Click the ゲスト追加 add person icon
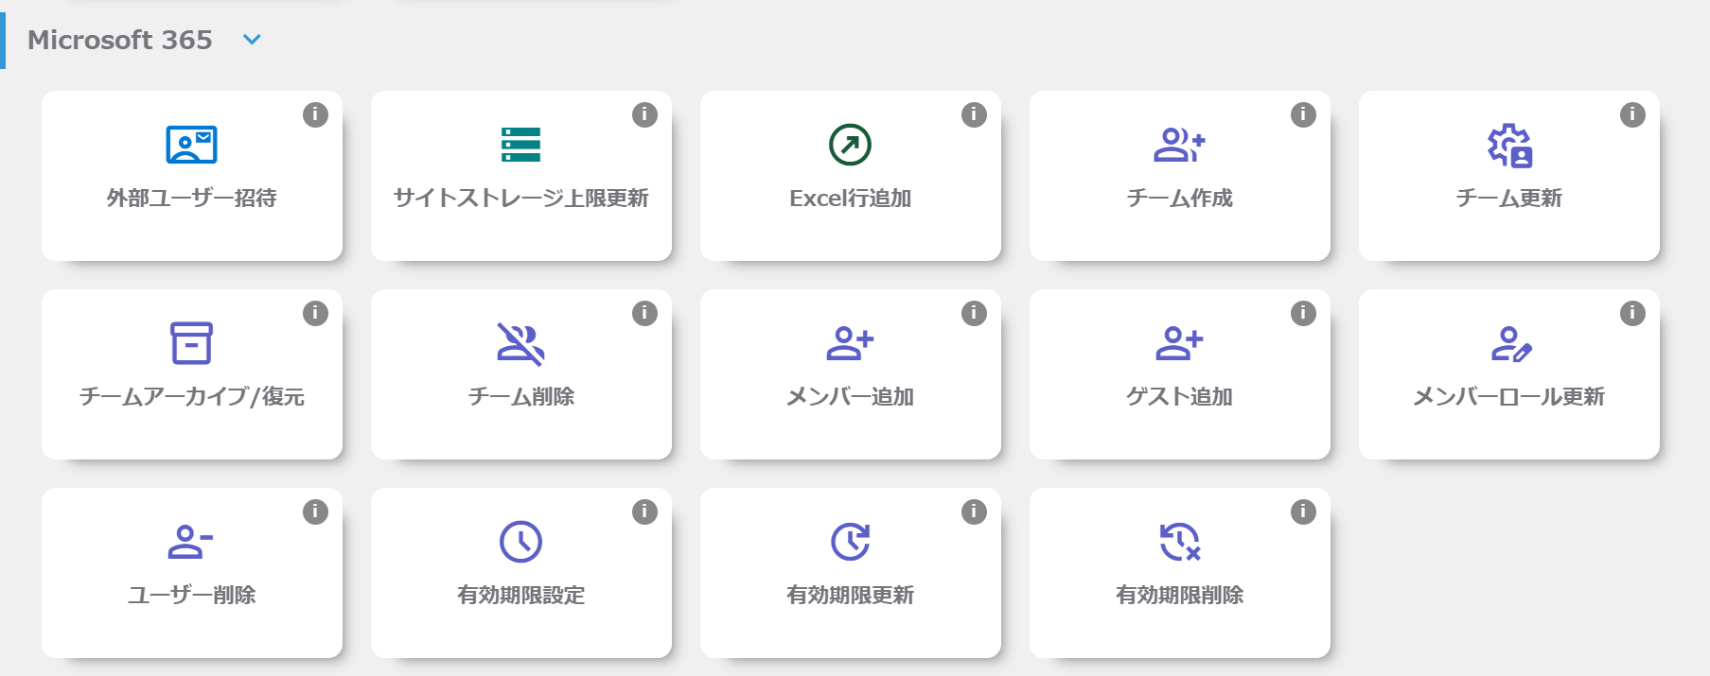The image size is (1710, 676). click(1180, 343)
